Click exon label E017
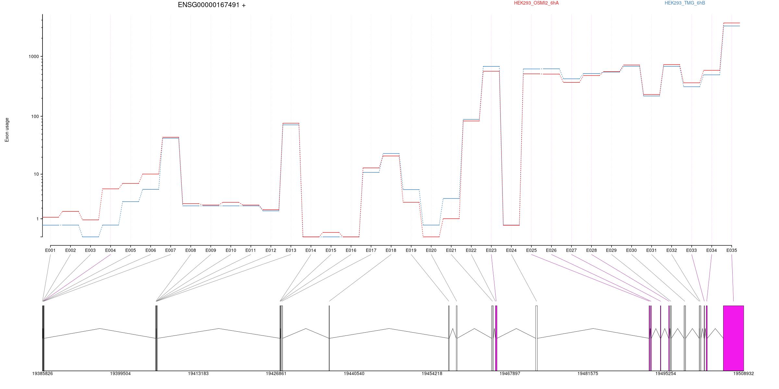Screen dimensions: 779x389 point(371,250)
